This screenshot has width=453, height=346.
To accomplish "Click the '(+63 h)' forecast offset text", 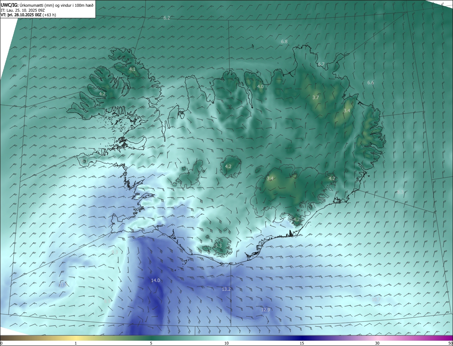I will [49, 15].
